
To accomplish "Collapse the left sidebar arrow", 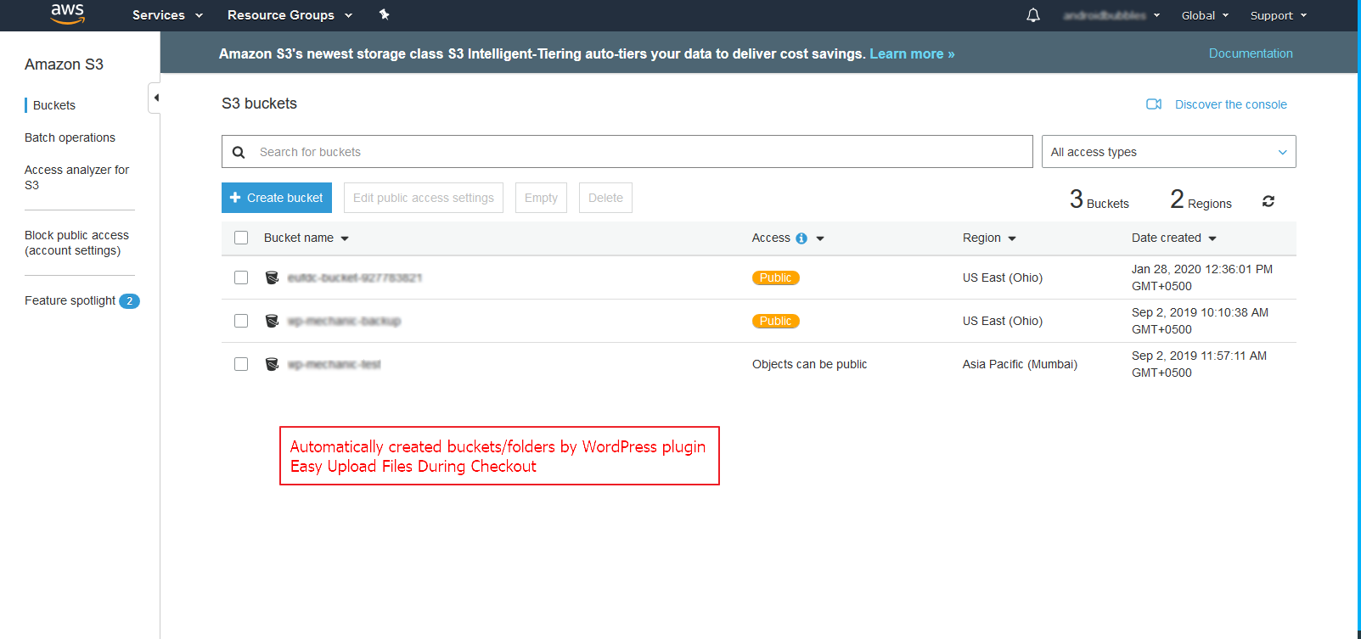I will (x=155, y=98).
